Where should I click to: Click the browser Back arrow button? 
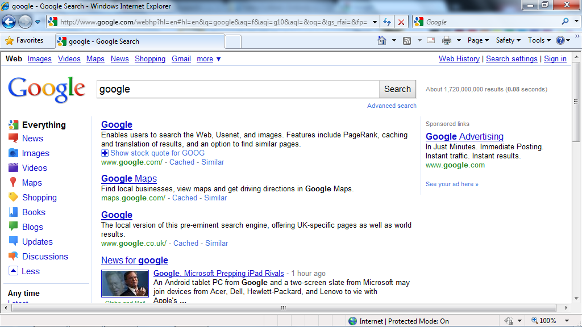click(x=9, y=22)
